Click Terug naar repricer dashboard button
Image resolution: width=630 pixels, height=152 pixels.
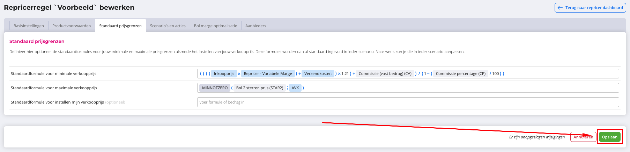[x=590, y=8]
